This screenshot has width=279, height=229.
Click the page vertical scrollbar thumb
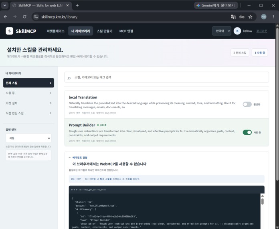point(277,105)
